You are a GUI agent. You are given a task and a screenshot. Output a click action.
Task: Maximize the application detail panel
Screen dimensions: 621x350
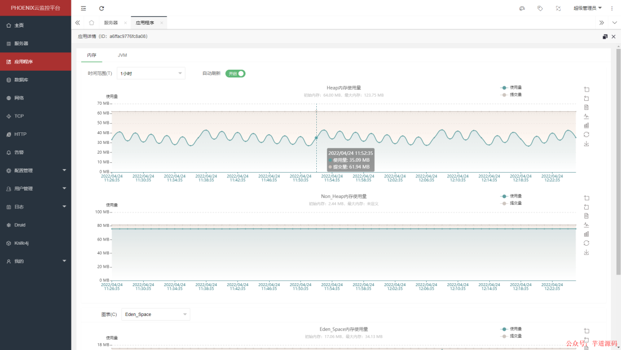pos(605,36)
